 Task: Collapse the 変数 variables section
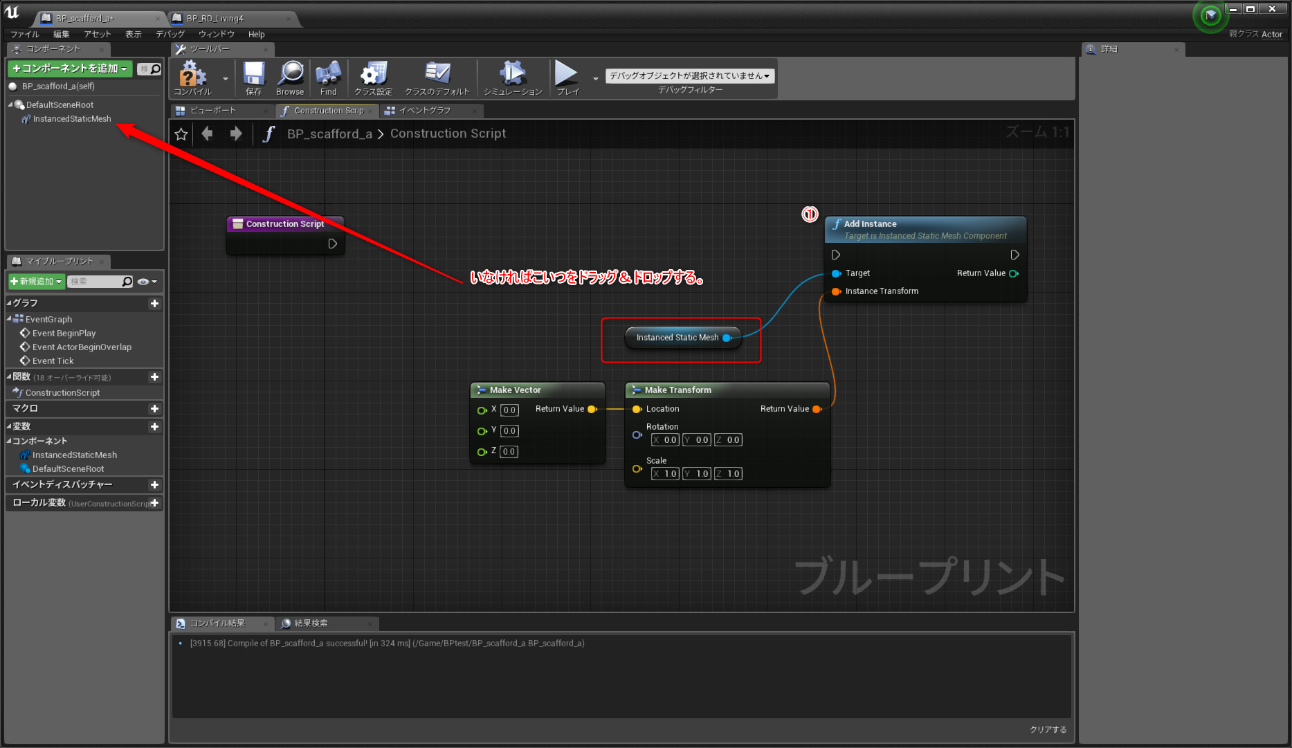9,427
